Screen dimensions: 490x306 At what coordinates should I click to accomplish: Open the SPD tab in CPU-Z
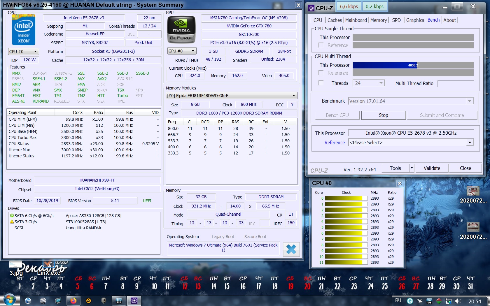click(396, 20)
